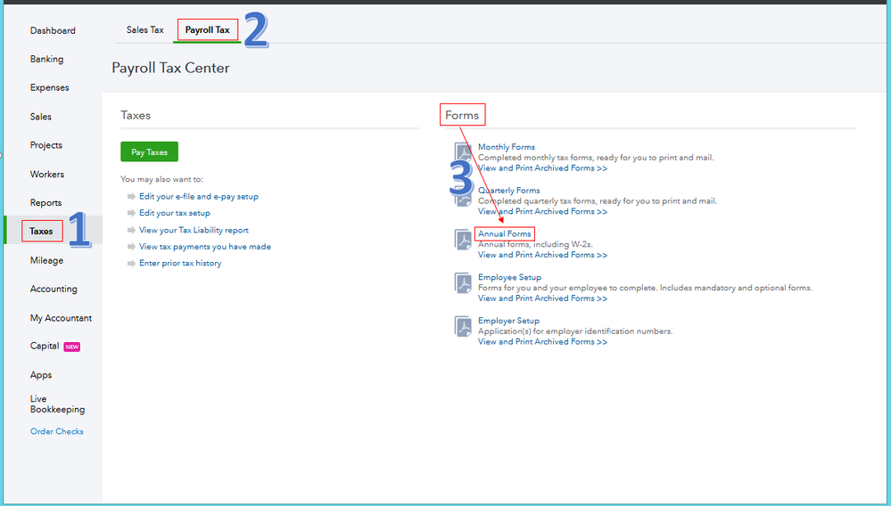The height and width of the screenshot is (506, 891).
Task: Switch to the Sales Tax tab
Action: pyautogui.click(x=144, y=29)
